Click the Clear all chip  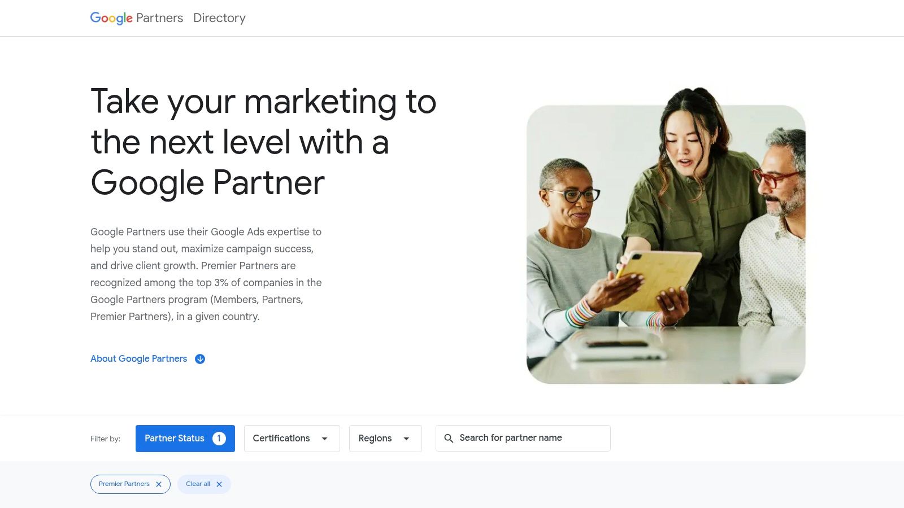point(204,484)
